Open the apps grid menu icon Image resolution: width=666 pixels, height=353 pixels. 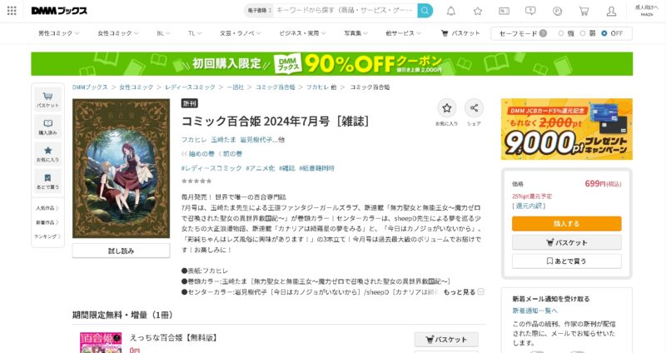click(12, 11)
